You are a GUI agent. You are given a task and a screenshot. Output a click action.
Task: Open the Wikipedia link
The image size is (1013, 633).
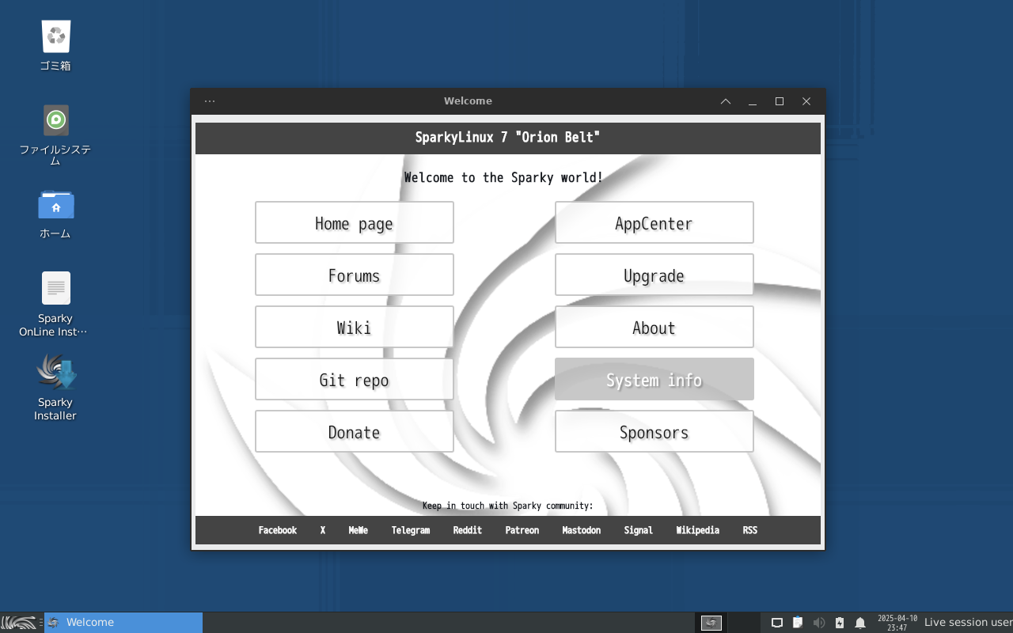698,530
